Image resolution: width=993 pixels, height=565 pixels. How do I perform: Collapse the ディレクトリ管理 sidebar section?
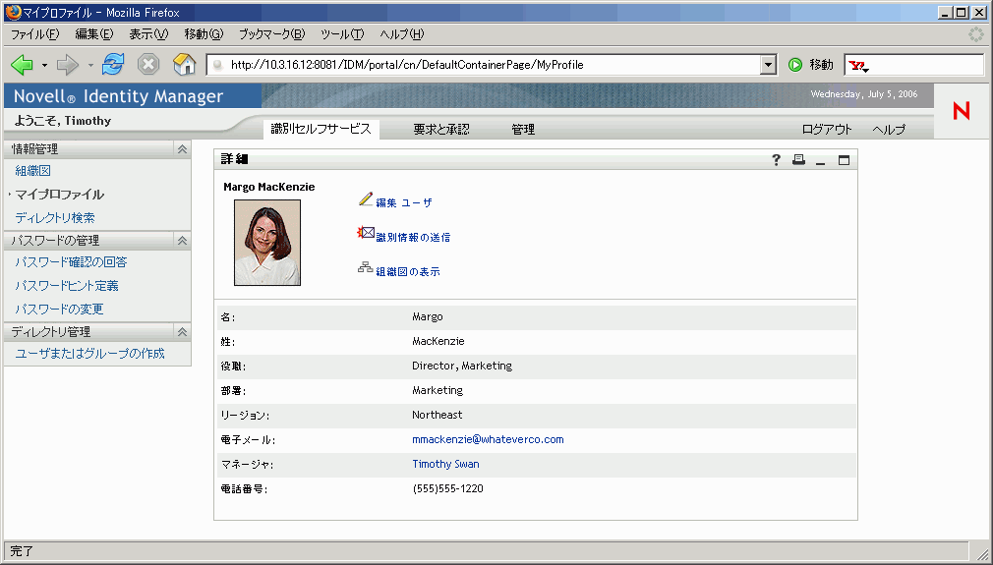pos(181,332)
